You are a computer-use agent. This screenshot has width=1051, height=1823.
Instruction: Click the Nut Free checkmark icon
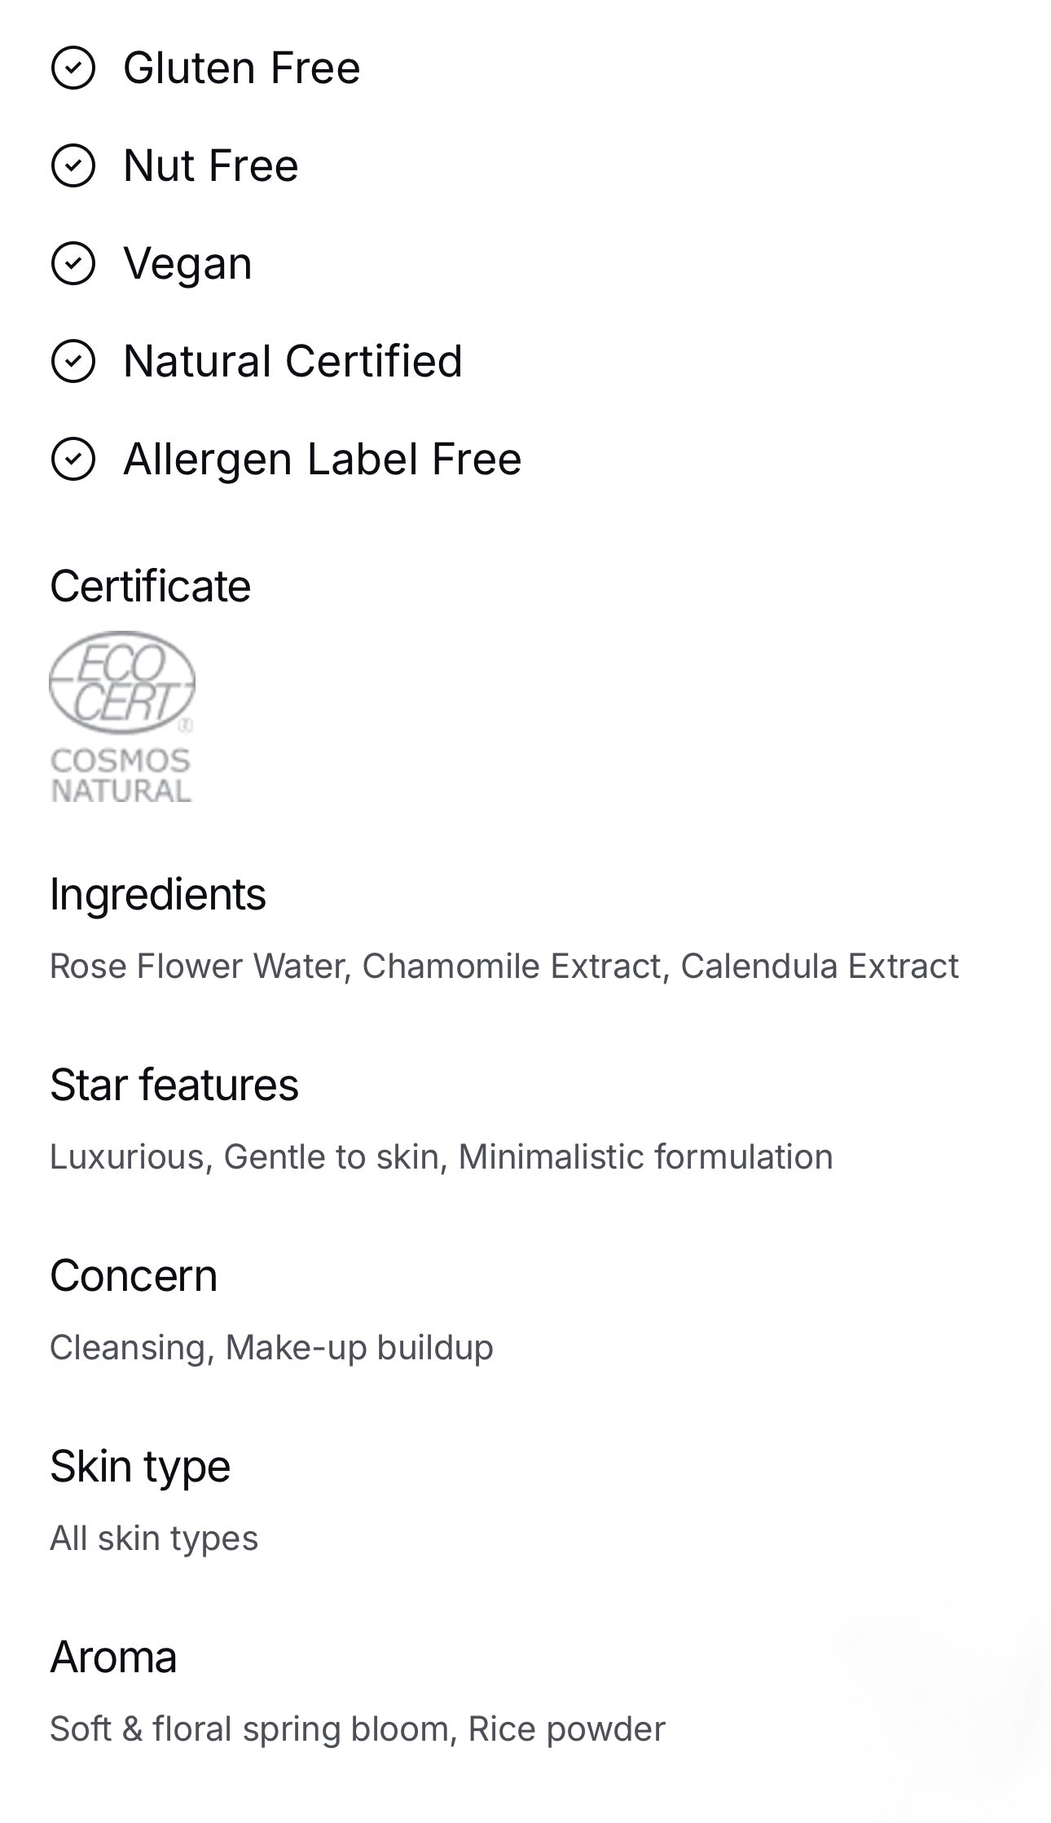pyautogui.click(x=73, y=165)
